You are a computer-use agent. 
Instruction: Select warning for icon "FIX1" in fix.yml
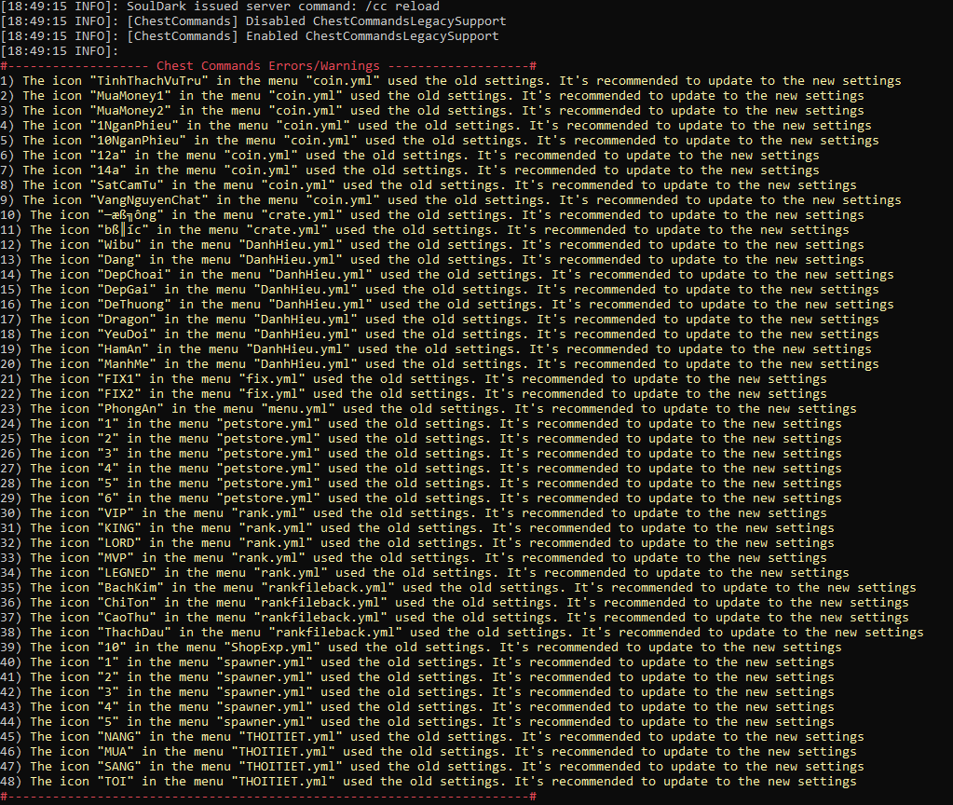point(414,379)
